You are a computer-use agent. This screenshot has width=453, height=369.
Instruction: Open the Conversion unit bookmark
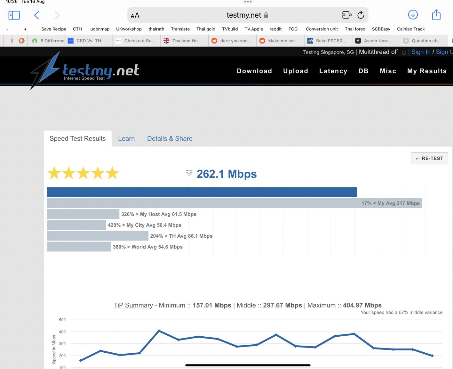coord(322,29)
